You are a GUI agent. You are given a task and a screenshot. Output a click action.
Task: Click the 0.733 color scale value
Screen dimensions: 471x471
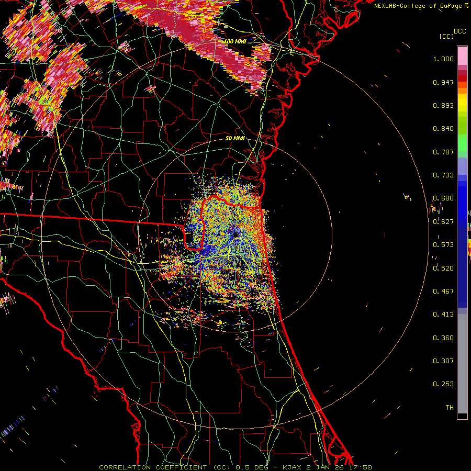[x=443, y=175]
